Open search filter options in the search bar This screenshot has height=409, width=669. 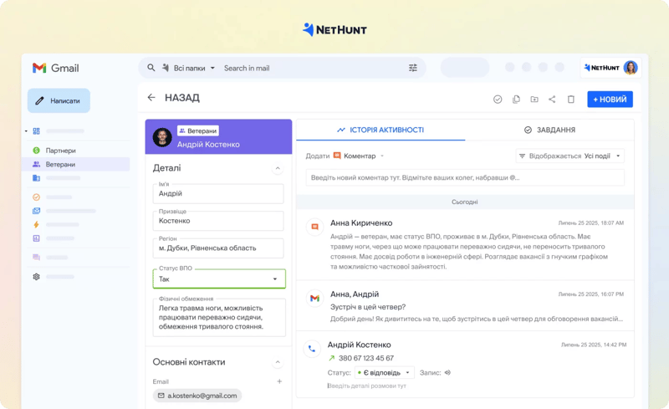[x=412, y=68]
